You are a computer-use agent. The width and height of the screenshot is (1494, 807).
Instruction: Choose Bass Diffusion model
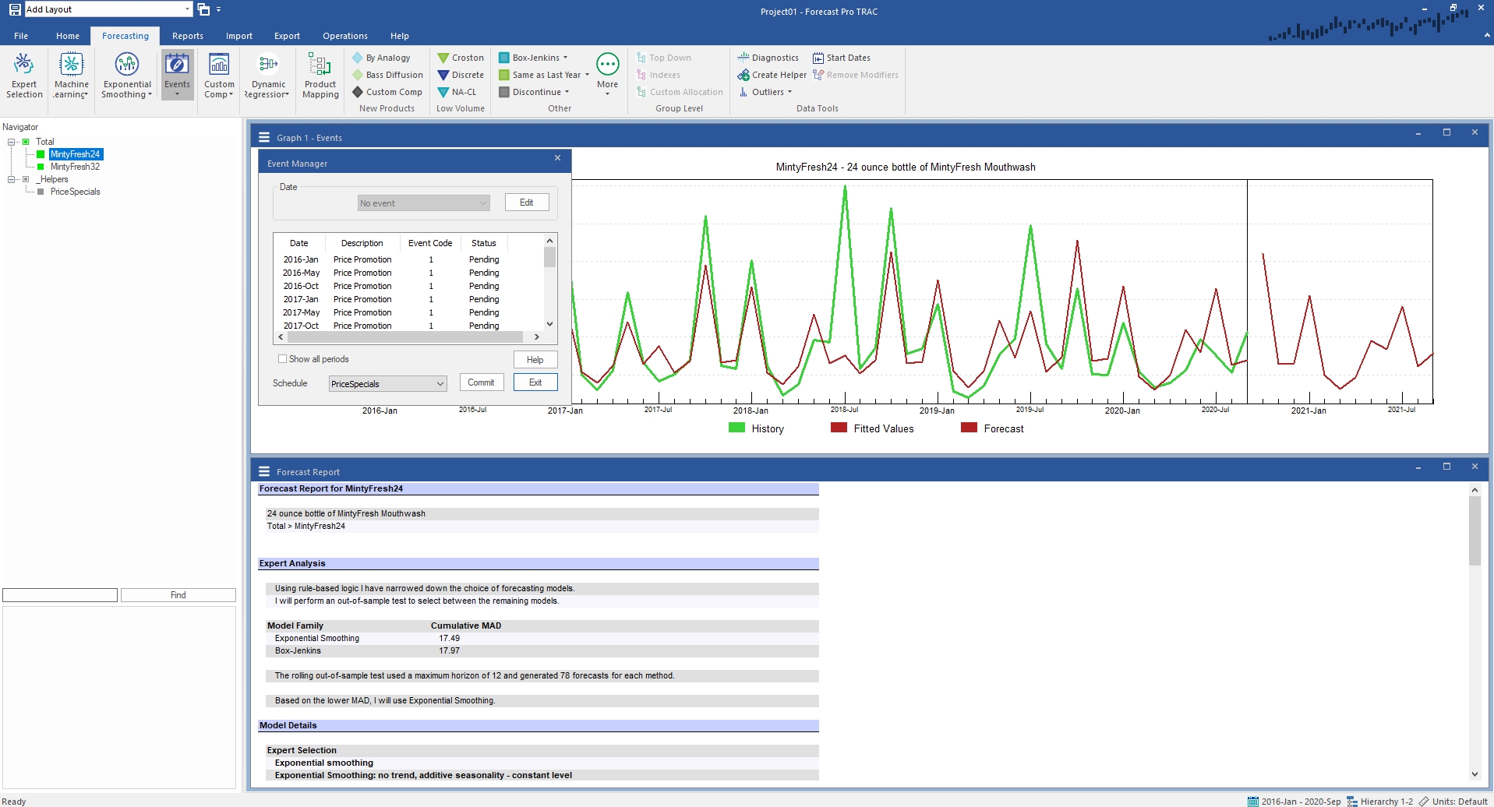tap(387, 75)
